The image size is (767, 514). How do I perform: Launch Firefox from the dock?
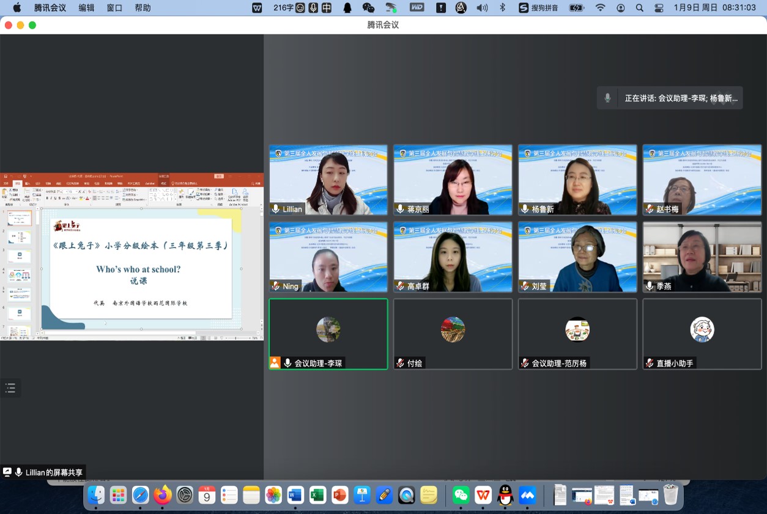[163, 495]
